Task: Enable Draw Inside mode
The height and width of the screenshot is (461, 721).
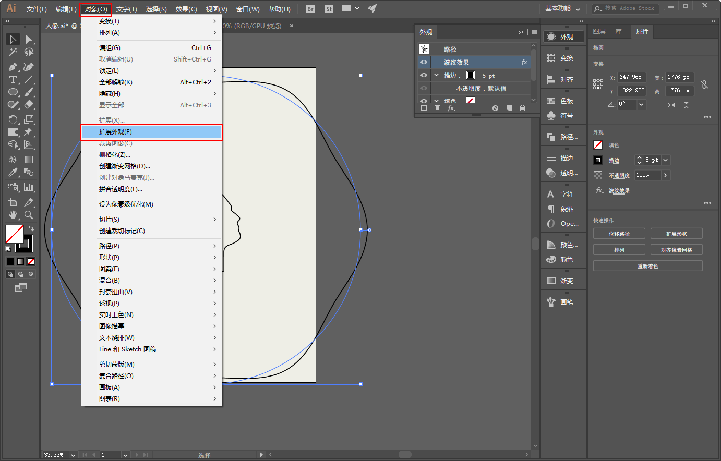Action: pos(31,274)
